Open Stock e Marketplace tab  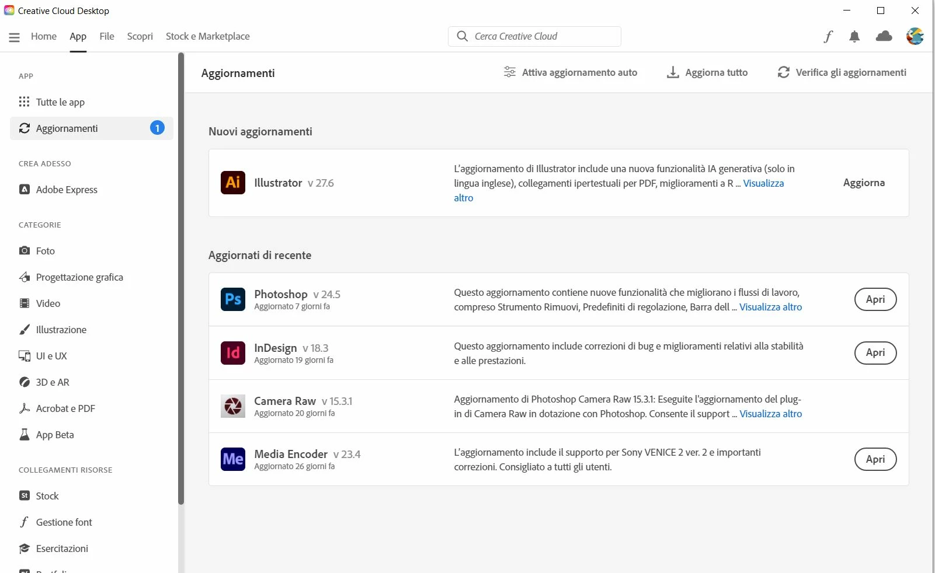[x=208, y=36]
